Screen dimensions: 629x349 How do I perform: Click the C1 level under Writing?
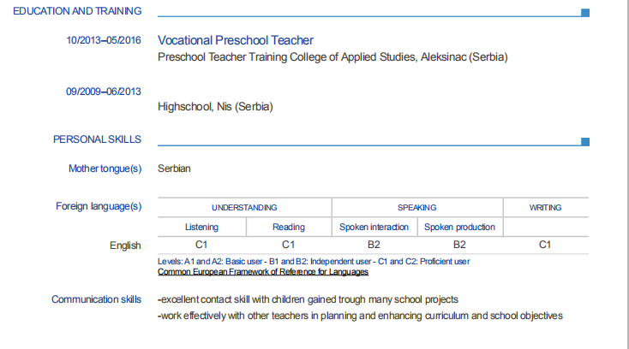[x=545, y=245]
